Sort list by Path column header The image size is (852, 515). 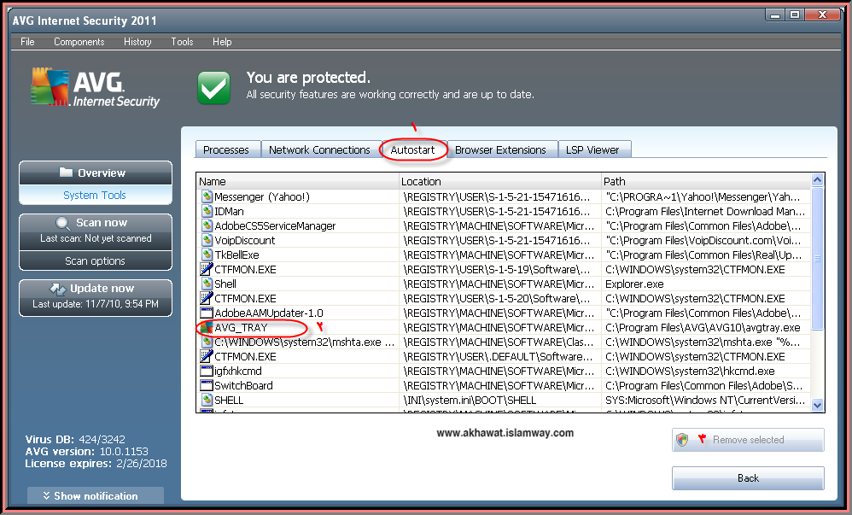point(706,181)
